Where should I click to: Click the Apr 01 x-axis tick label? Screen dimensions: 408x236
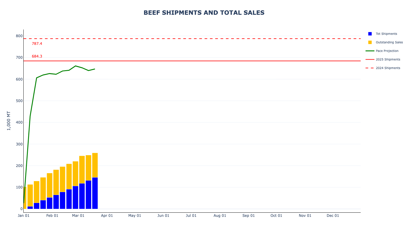[x=107, y=216]
